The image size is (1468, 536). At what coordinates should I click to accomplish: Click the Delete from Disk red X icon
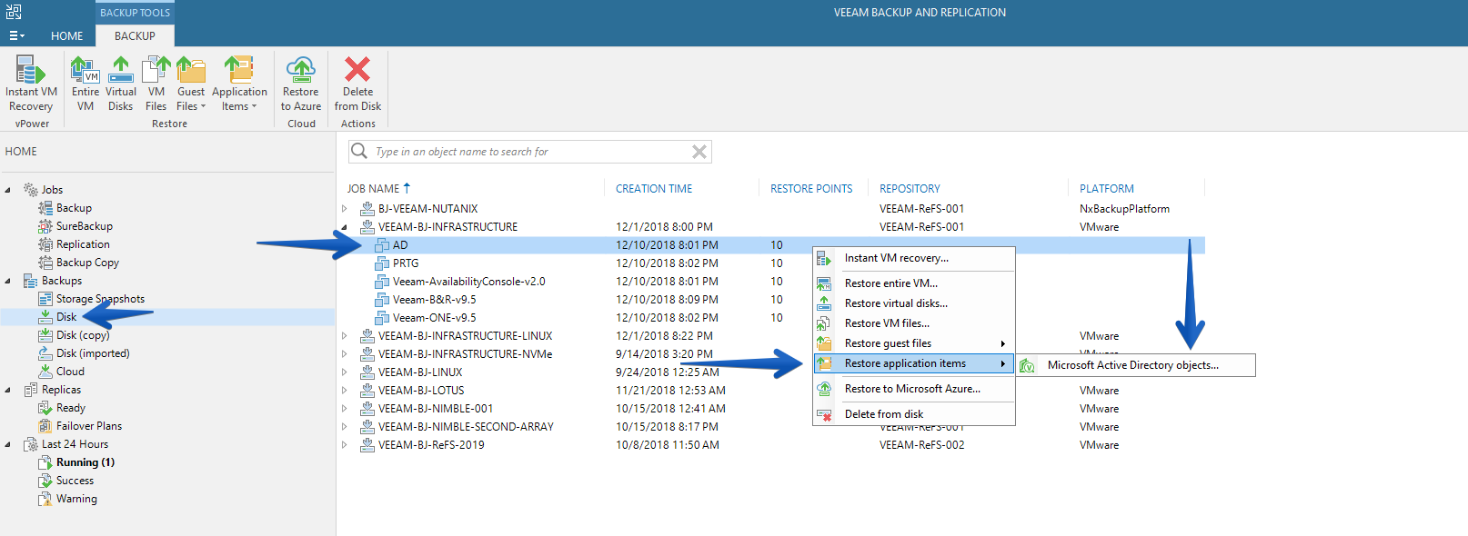coord(357,69)
